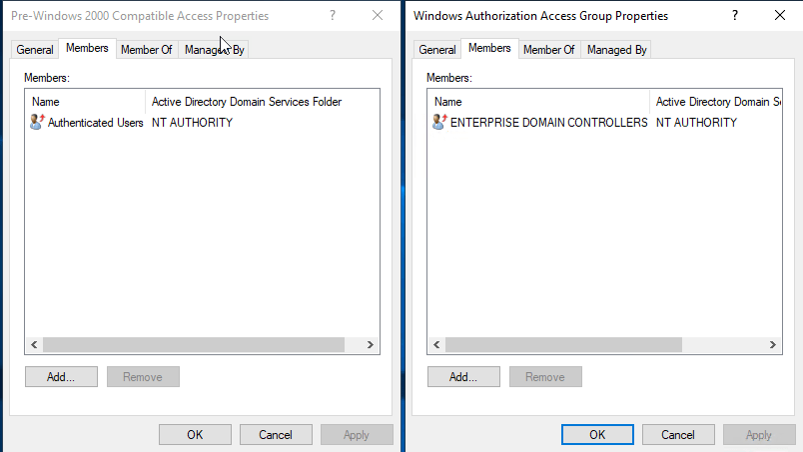Select Members tab in Windows Authorization window
The width and height of the screenshot is (803, 452).
click(x=489, y=48)
